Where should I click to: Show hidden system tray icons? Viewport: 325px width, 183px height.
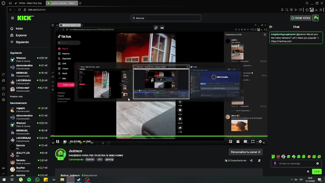(291, 180)
